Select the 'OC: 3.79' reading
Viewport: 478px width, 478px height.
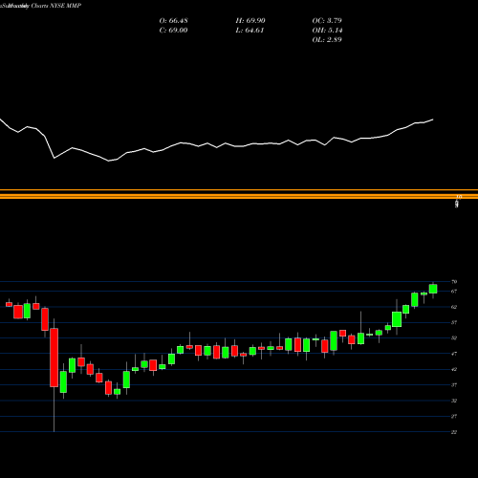pos(327,21)
